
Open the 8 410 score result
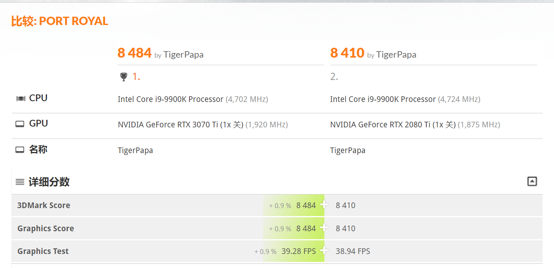347,53
